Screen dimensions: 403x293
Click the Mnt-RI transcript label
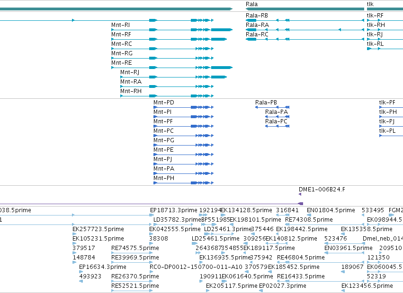click(x=121, y=25)
